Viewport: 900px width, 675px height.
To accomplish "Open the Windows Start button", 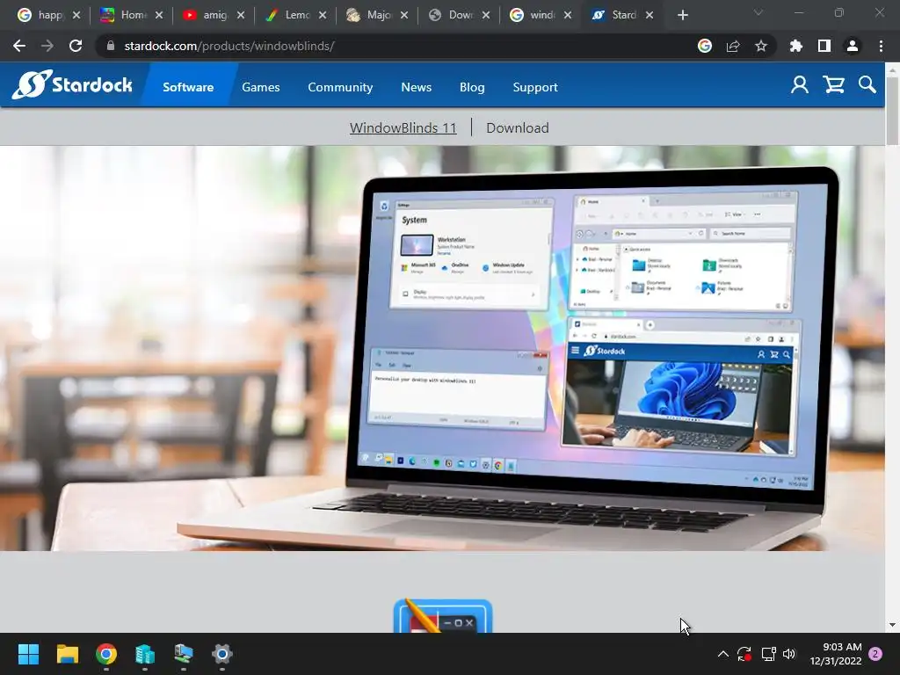I will point(28,654).
